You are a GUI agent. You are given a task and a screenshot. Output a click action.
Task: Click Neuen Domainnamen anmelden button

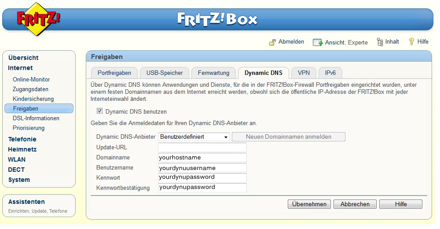[x=289, y=137]
